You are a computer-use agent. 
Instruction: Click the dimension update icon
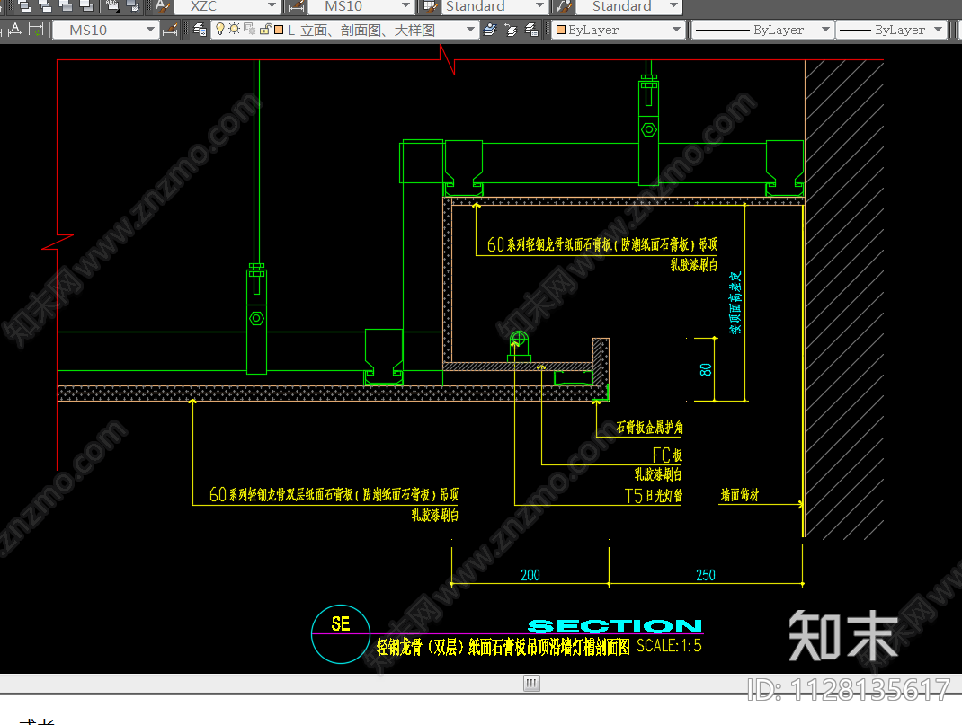(36, 30)
